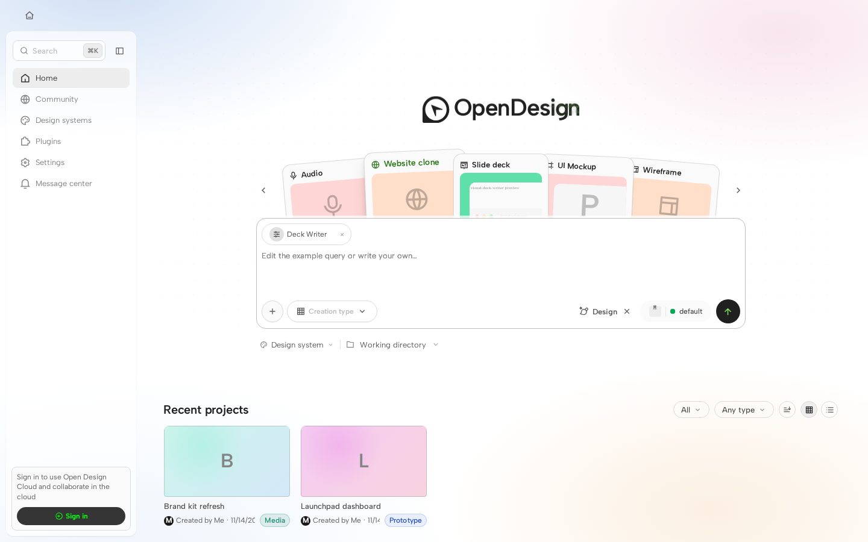Image resolution: width=868 pixels, height=542 pixels.
Task: Go to Design systems page
Action: (x=71, y=120)
